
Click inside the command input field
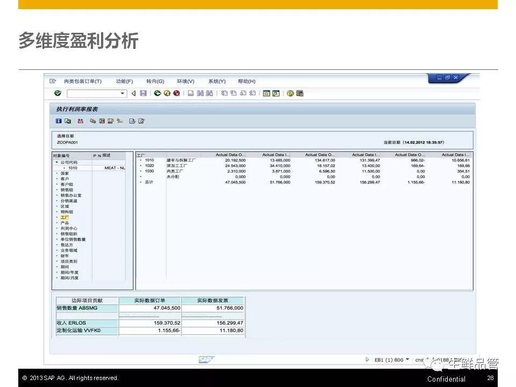[x=92, y=94]
